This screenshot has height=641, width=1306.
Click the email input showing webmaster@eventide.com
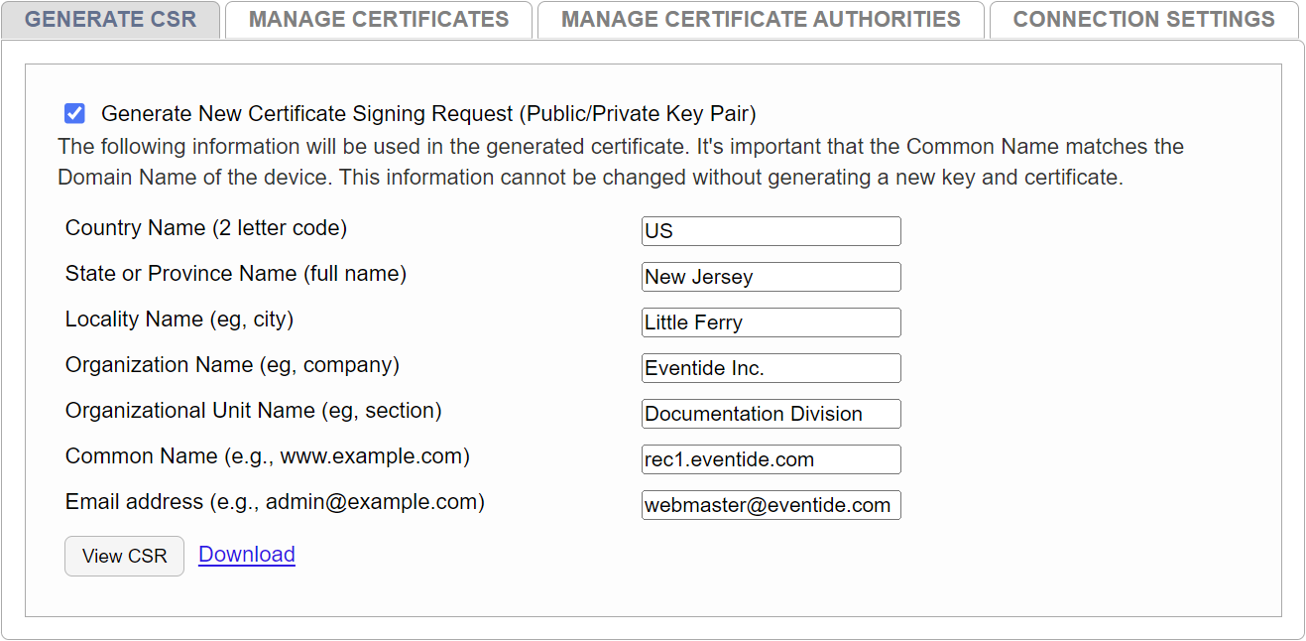click(x=771, y=505)
